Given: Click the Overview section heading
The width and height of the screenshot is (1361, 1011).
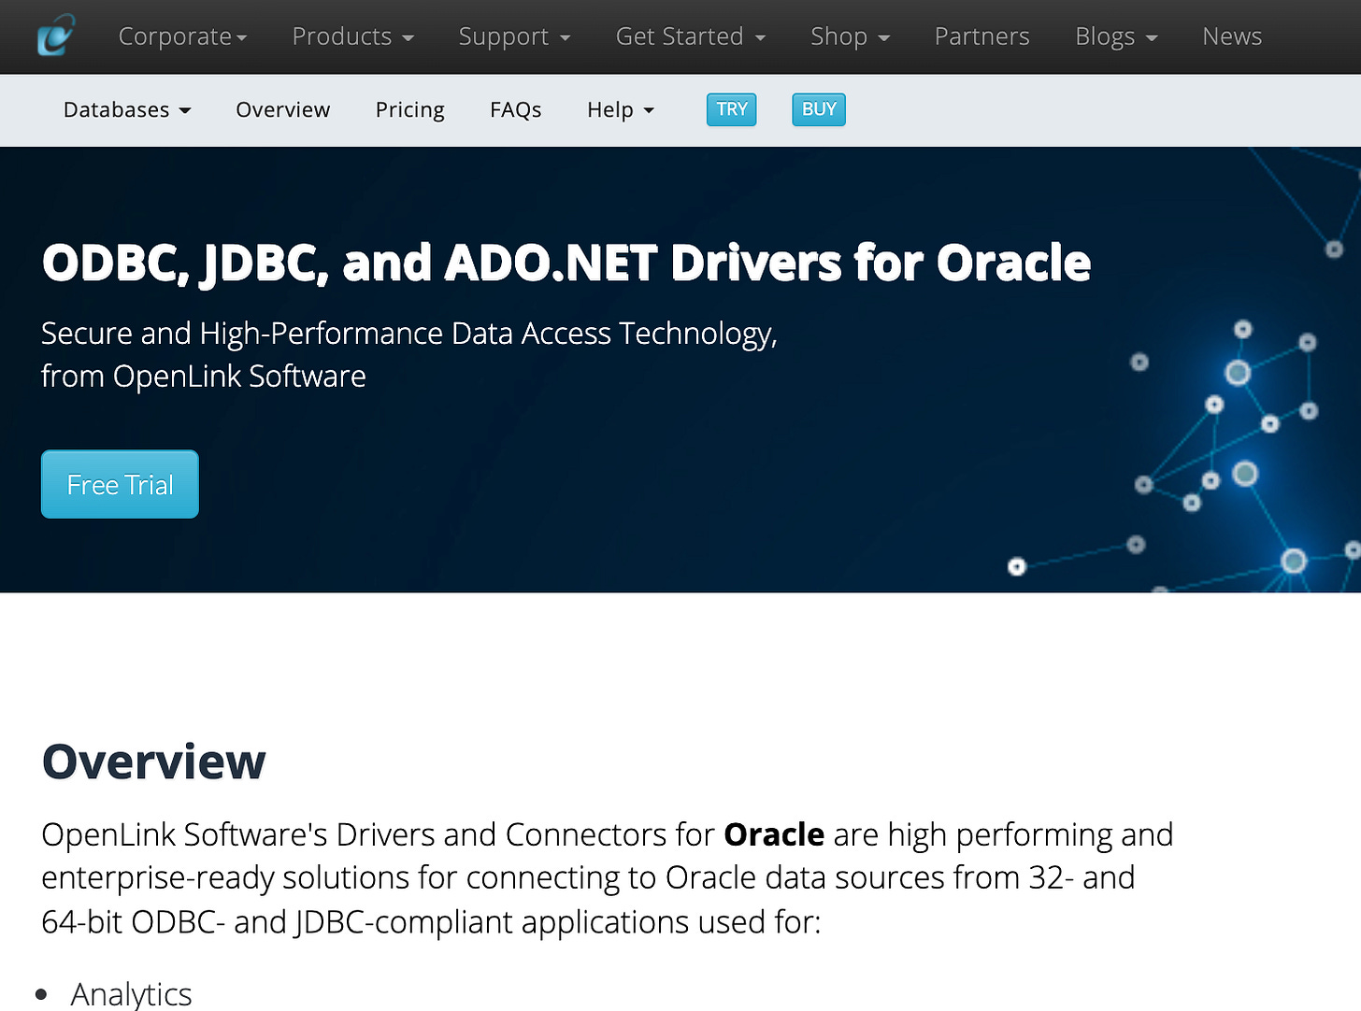Looking at the screenshot, I should pos(154,761).
